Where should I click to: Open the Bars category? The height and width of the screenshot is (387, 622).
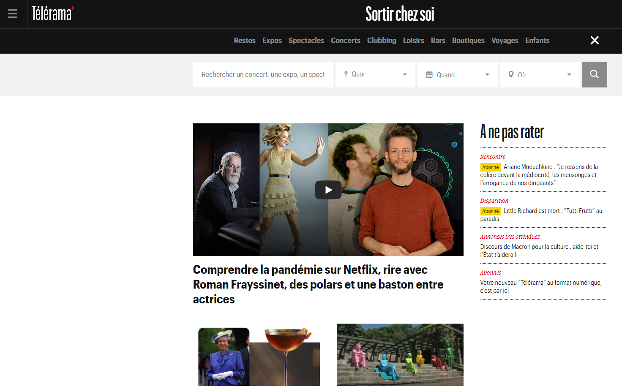[x=438, y=41]
